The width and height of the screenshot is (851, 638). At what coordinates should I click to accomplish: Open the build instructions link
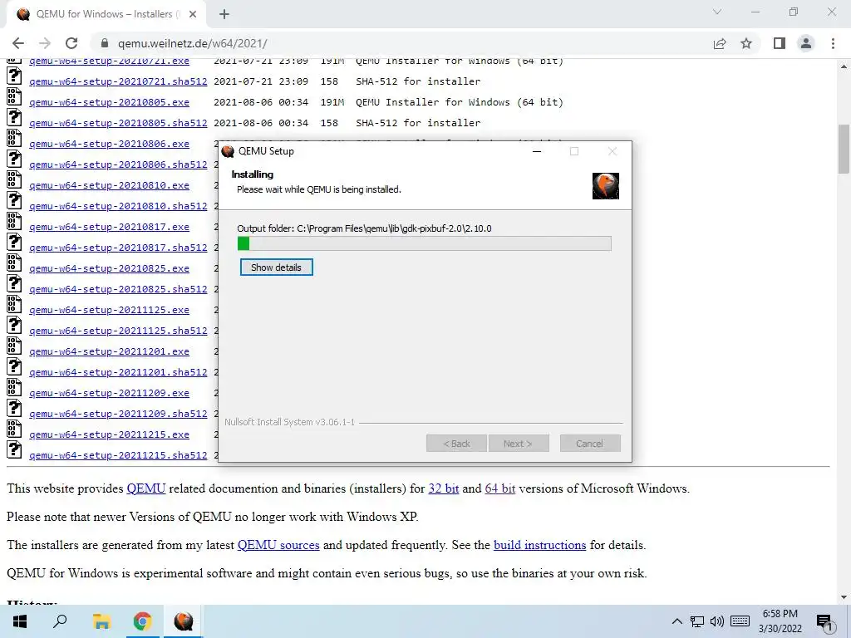coord(539,545)
